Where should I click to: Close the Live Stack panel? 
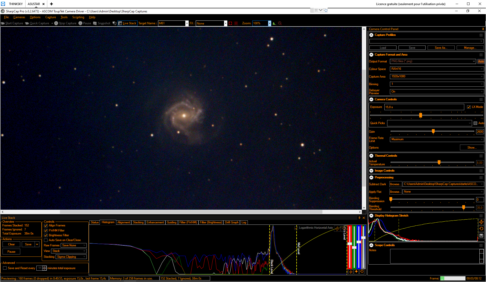(364, 218)
